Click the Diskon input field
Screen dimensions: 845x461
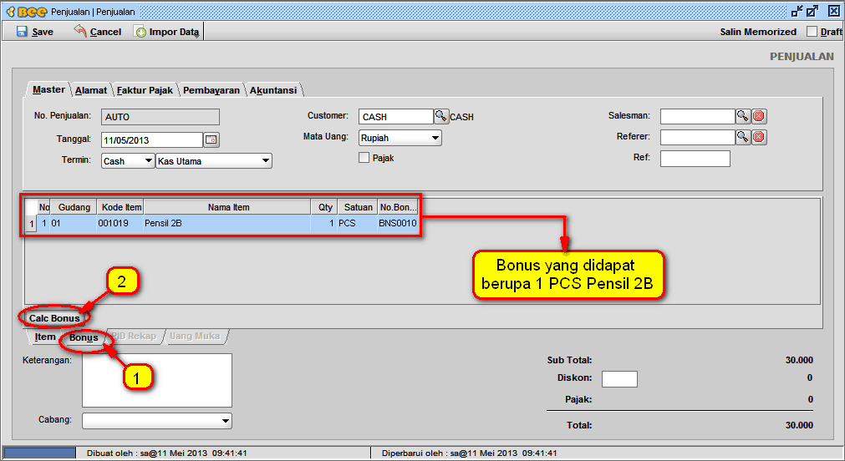(x=619, y=378)
